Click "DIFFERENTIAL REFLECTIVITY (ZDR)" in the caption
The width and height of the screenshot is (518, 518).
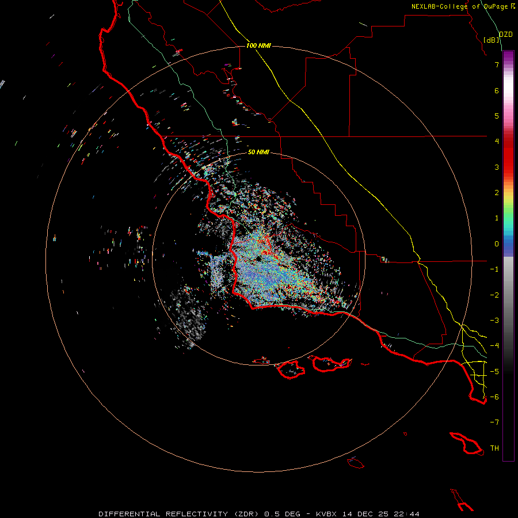pyautogui.click(x=180, y=514)
